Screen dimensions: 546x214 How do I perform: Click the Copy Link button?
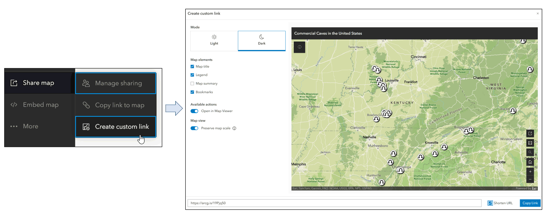pyautogui.click(x=530, y=203)
